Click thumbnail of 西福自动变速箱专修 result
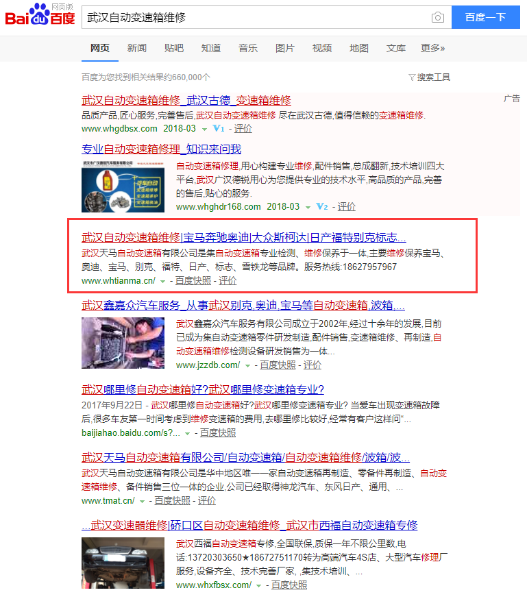Screen dimensions: 527x599 [x=122, y=563]
